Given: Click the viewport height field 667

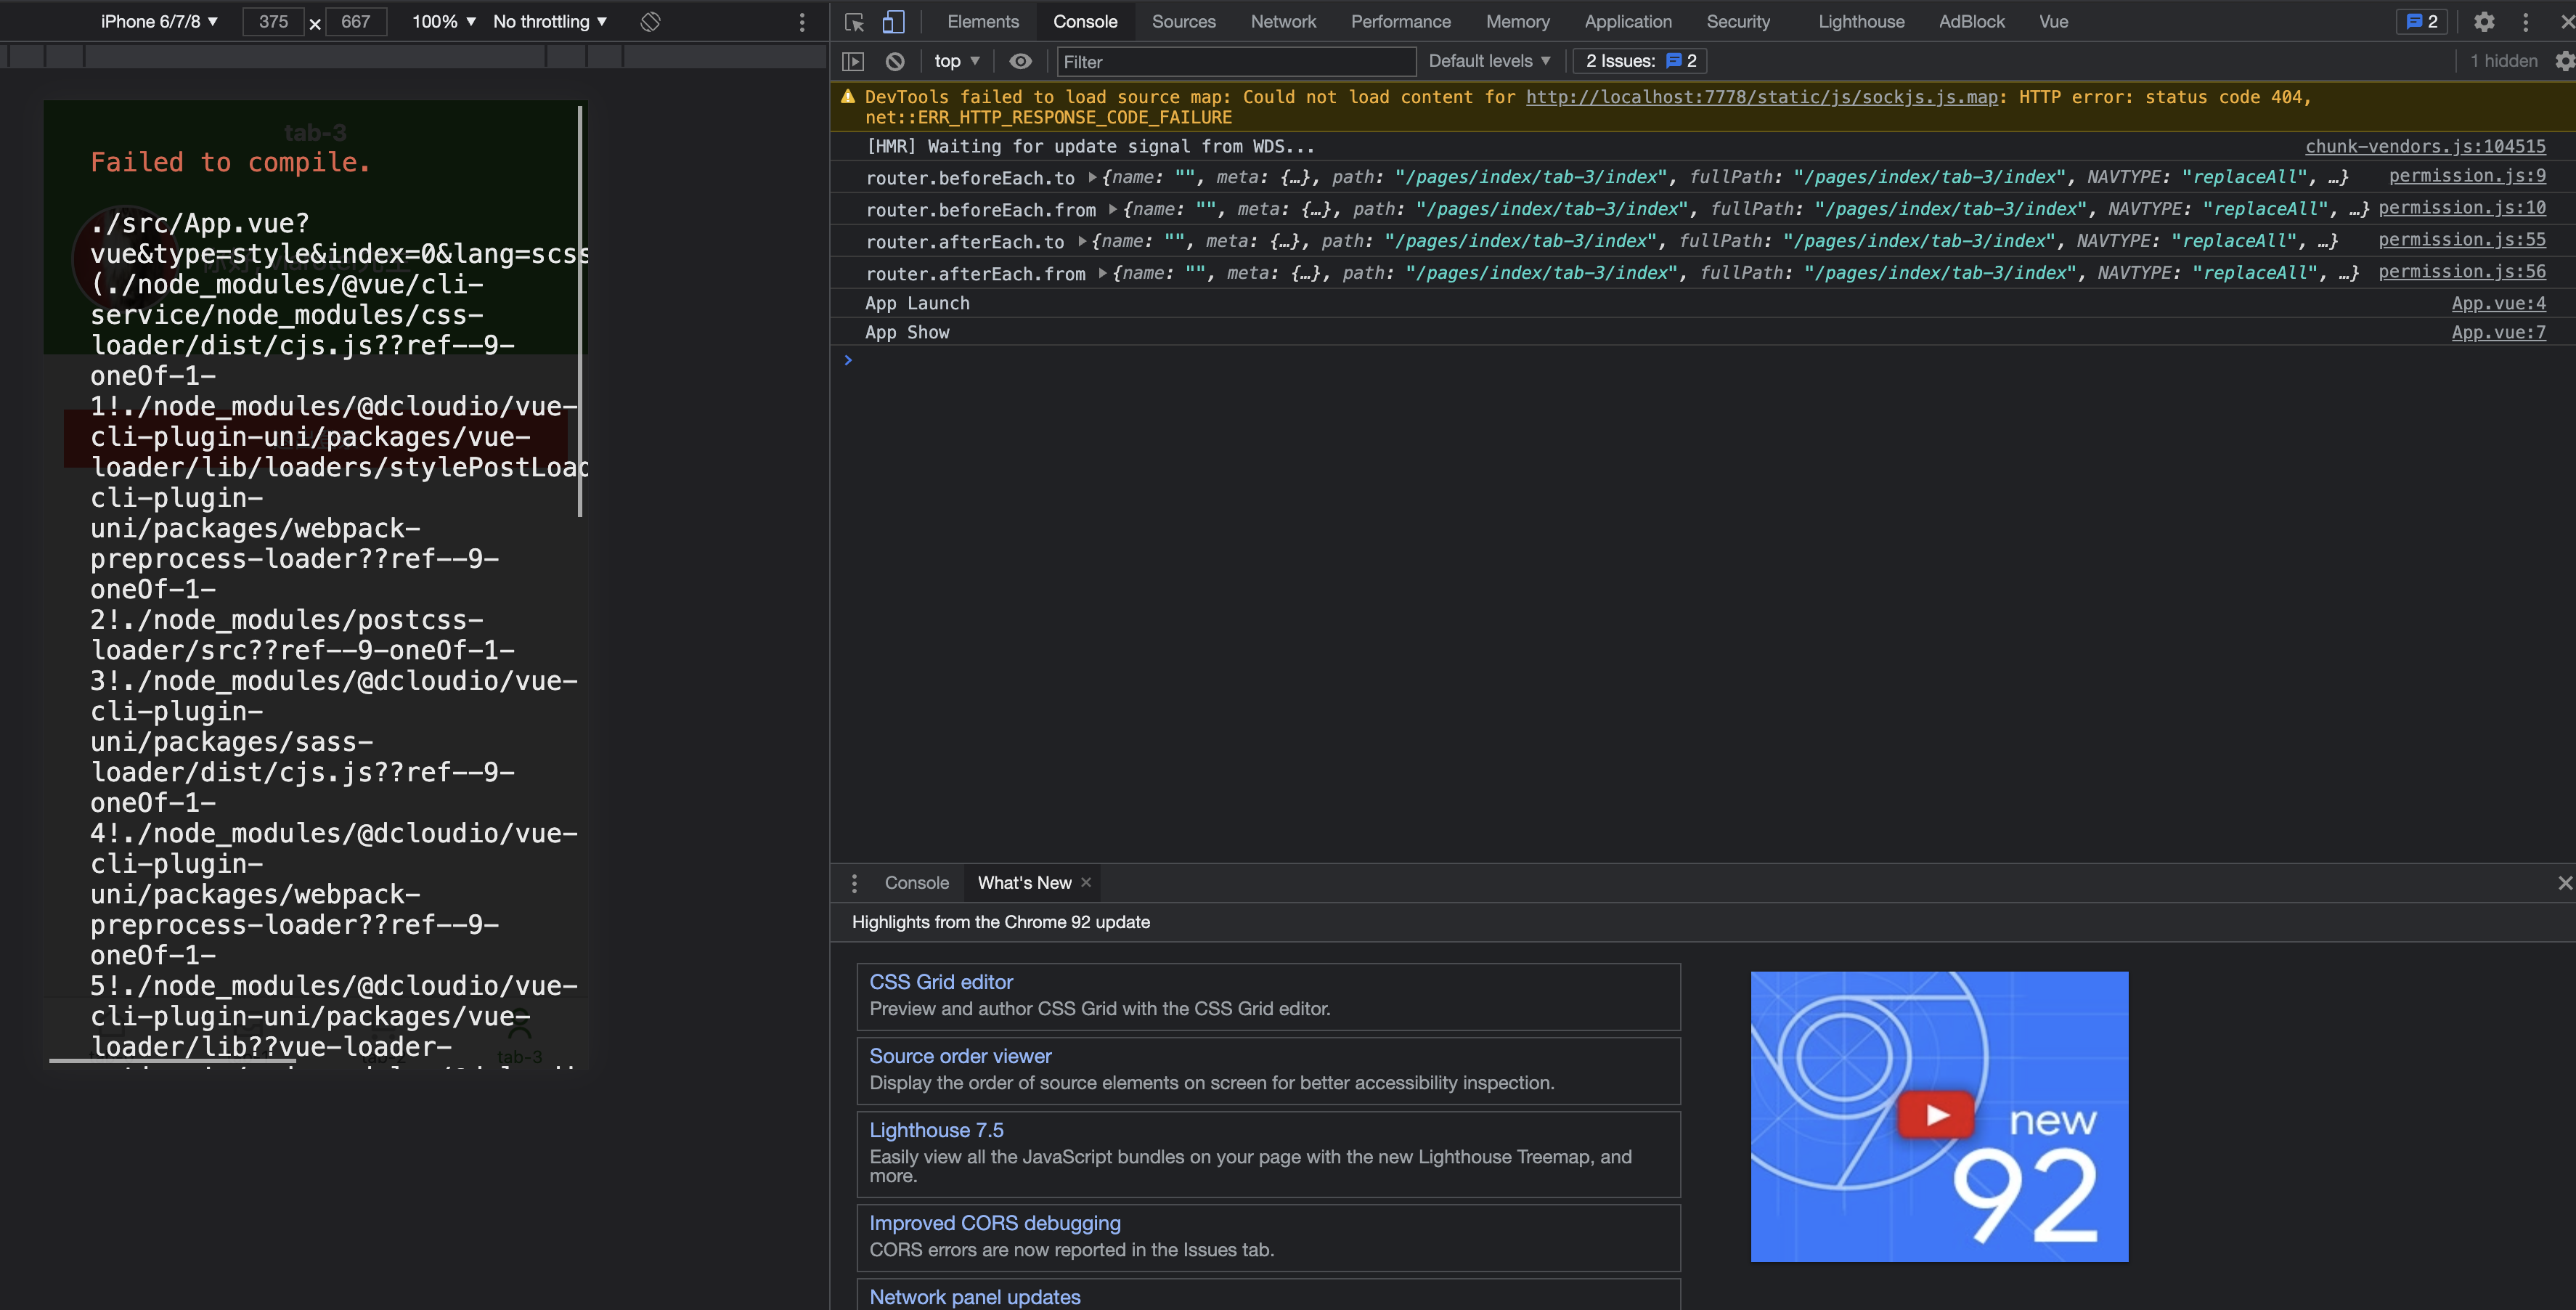Looking at the screenshot, I should 356,21.
